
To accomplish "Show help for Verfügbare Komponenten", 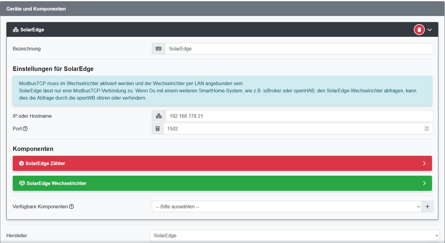I will pos(71,207).
